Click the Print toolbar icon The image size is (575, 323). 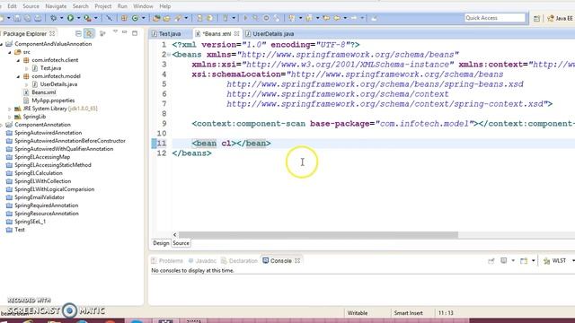click(x=38, y=18)
